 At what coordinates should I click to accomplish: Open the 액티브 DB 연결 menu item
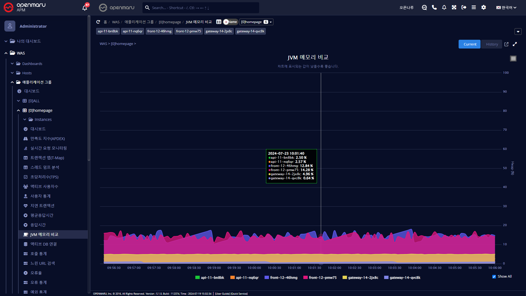tap(44, 244)
